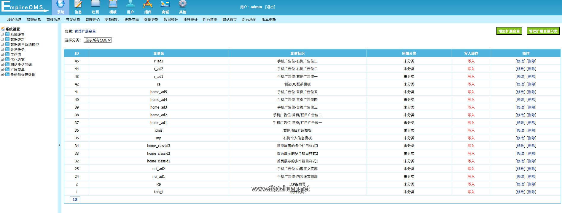Select 数据统计 in the submenu bar
This screenshot has width=562, height=213.
tap(171, 20)
